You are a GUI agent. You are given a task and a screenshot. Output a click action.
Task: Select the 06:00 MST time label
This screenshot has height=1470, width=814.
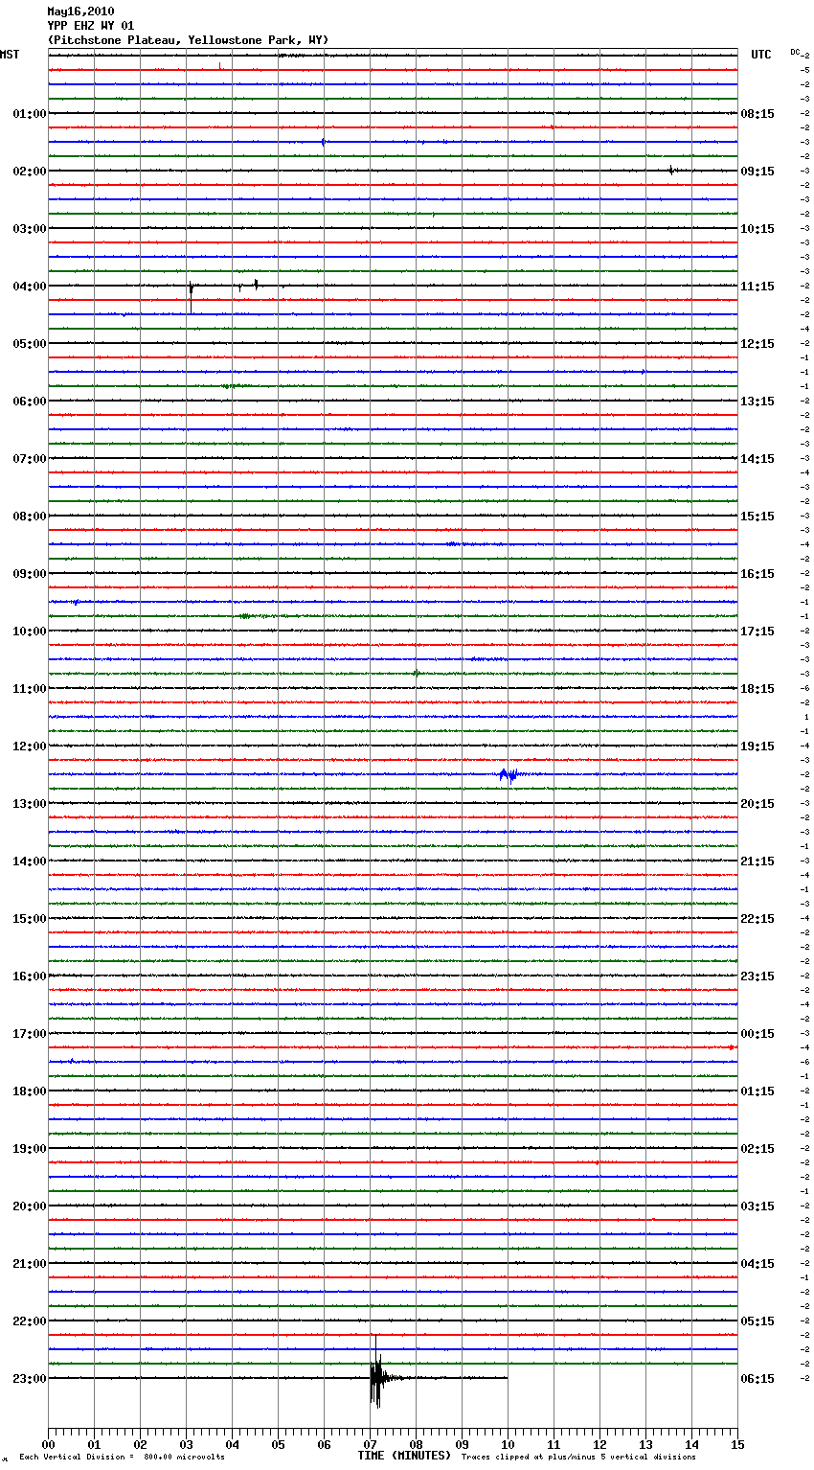[x=29, y=402]
